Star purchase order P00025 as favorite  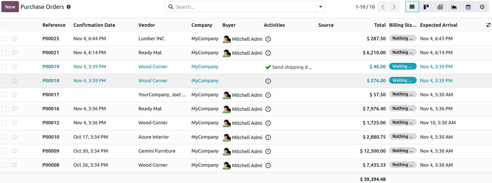(15, 38)
